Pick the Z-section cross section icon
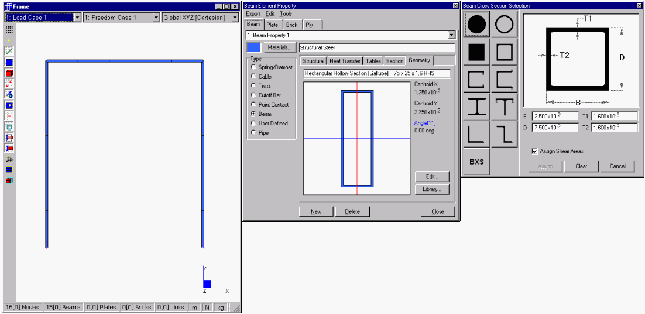645x314 pixels. (x=505, y=134)
